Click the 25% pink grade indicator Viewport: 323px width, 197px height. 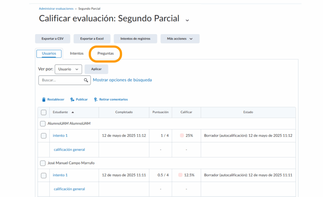[182, 136]
